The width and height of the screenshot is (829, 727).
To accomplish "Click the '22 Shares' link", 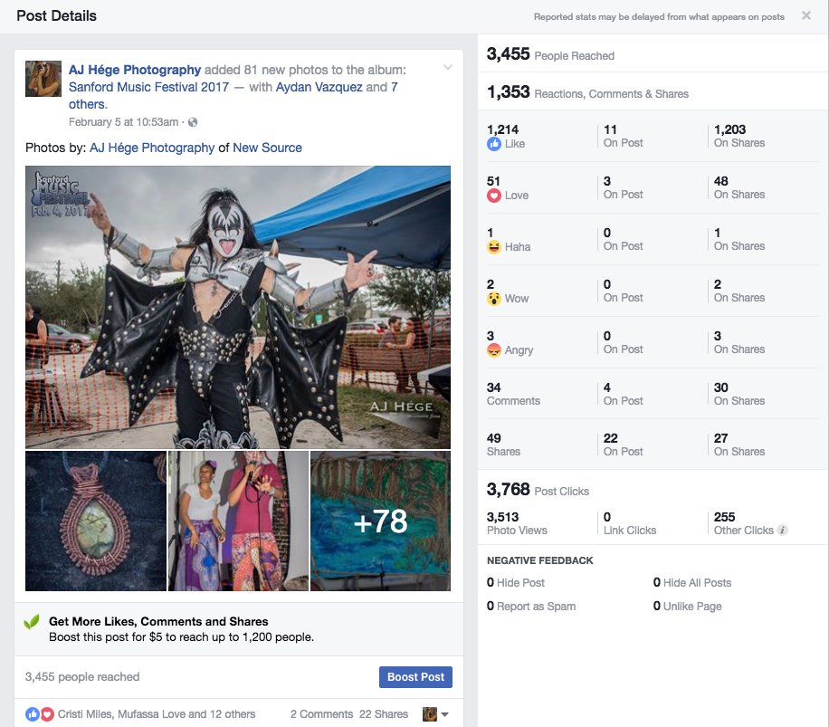I will (x=384, y=714).
